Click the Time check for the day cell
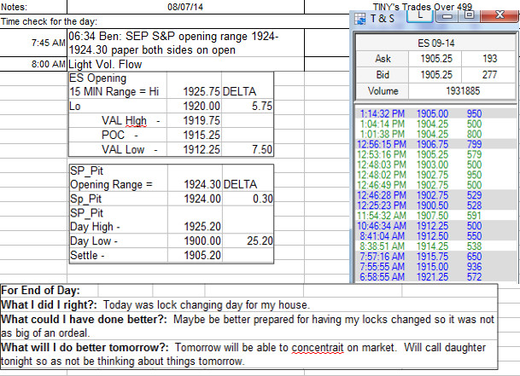This screenshot has width=520, height=376. 49,21
